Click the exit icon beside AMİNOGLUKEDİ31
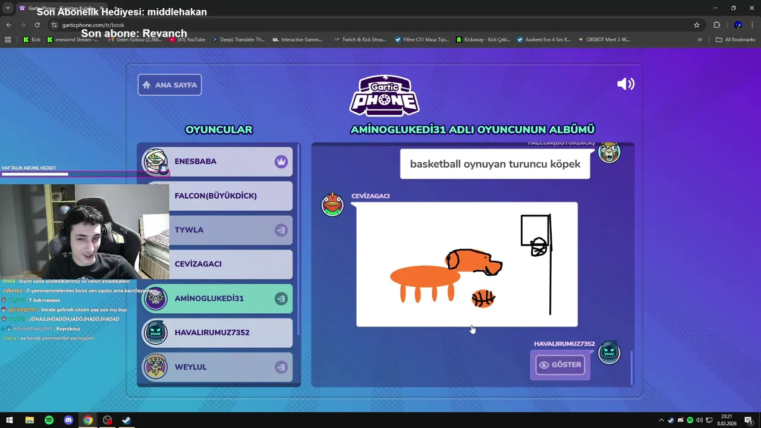Screen dimensions: 761x428 (281, 298)
